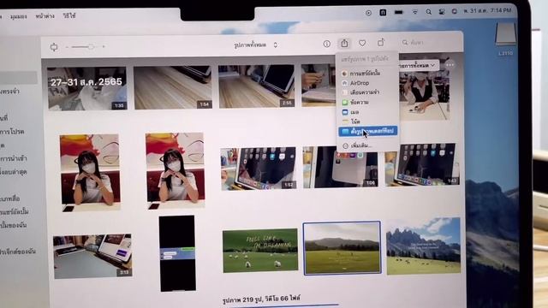The width and height of the screenshot is (548, 308).
Task: Open shared albums (…แชร์อัลบั้ม) in sidebar
Action: pos(15,211)
